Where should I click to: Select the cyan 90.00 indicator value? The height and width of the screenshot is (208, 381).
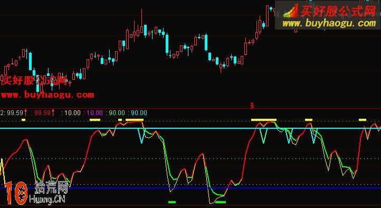139,113
